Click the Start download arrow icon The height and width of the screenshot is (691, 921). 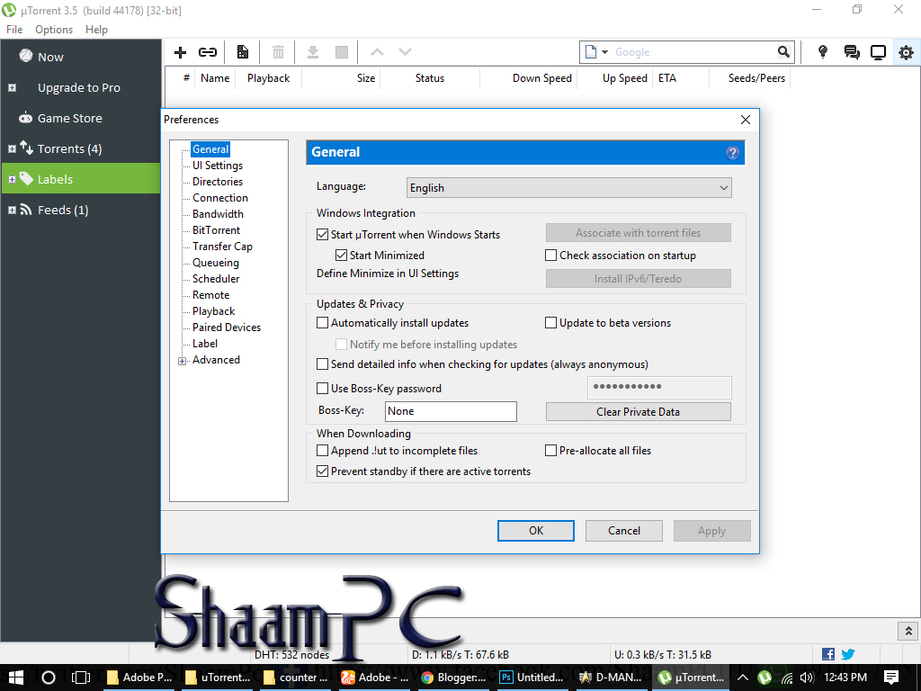[x=313, y=52]
